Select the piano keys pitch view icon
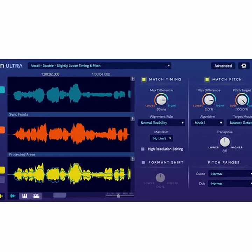The height and width of the screenshot is (252, 252). pos(24,196)
